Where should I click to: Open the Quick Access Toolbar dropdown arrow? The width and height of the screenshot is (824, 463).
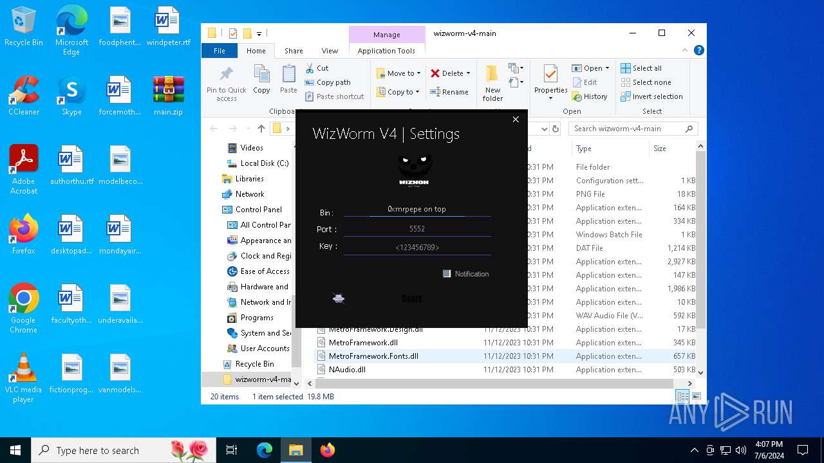tap(259, 33)
